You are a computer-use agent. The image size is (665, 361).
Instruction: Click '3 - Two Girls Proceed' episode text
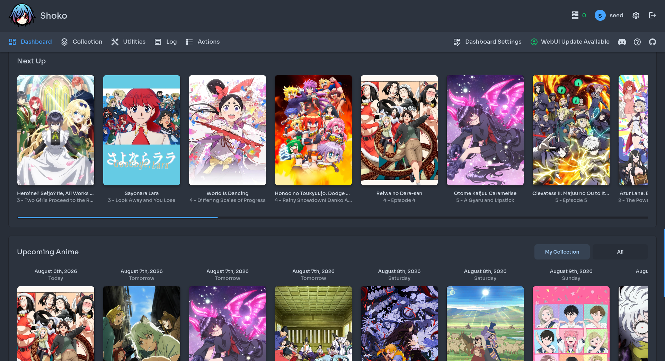[55, 200]
